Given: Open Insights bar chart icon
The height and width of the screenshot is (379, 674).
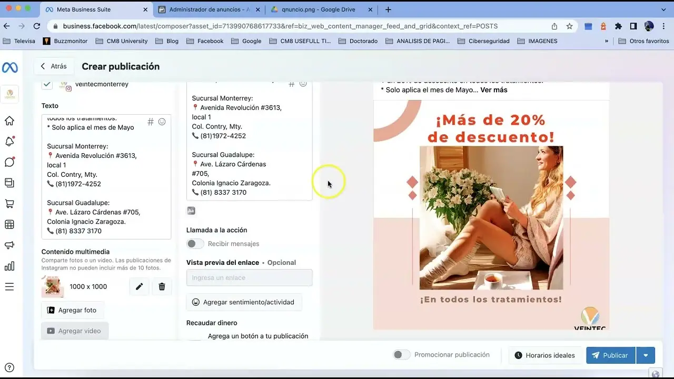Looking at the screenshot, I should pyautogui.click(x=9, y=266).
